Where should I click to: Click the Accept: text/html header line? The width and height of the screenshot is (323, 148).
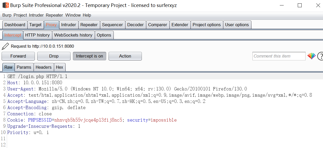[x=160, y=95]
